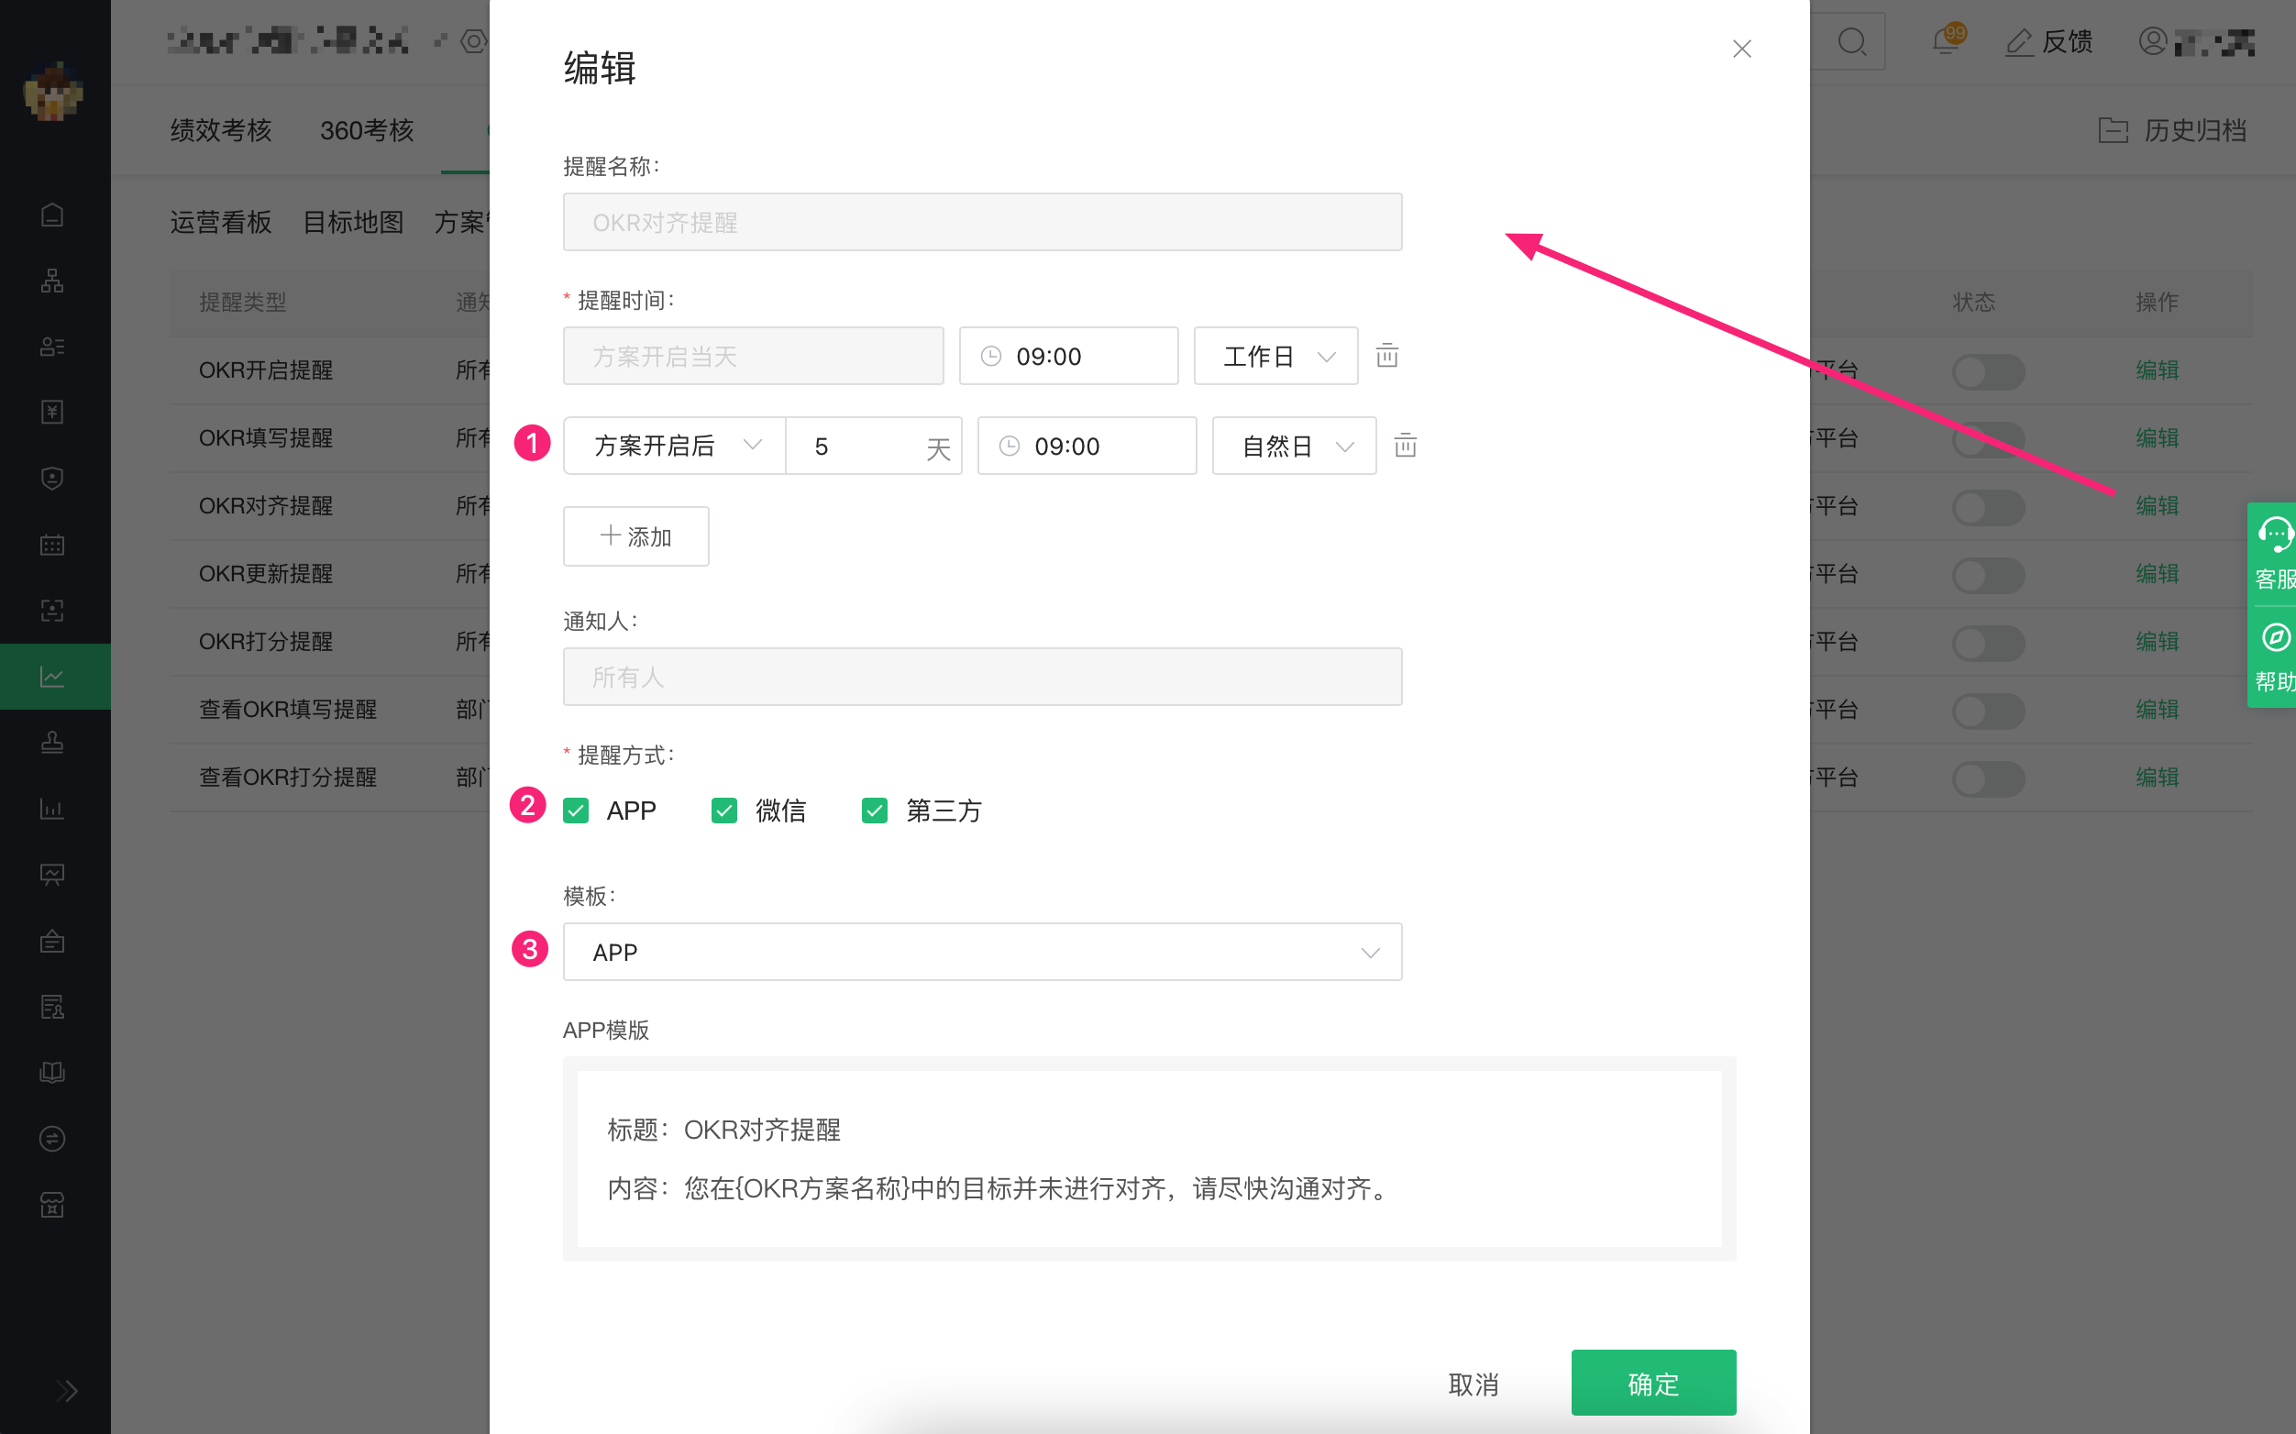2296x1434 pixels.
Task: Switch to 360考核 tab
Action: [367, 130]
